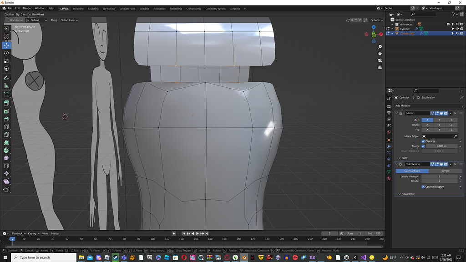The image size is (466, 262).
Task: Select the Spin tool
Action: (6, 150)
